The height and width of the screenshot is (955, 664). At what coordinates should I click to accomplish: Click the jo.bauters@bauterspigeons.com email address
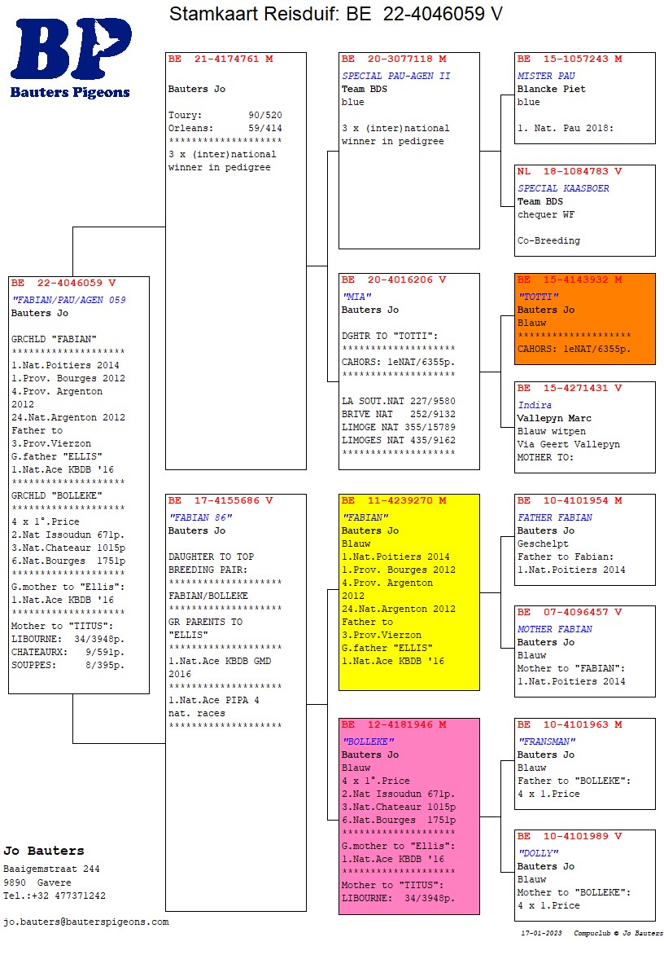pos(86,922)
